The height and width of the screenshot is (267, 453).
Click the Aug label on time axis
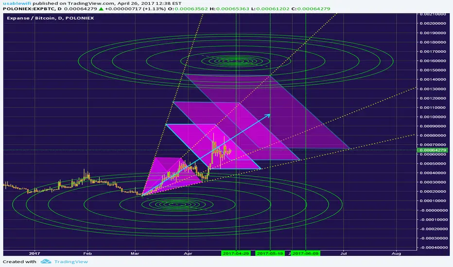point(397,253)
